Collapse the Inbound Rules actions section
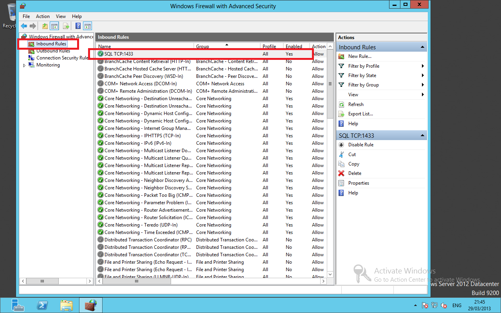 422,47
